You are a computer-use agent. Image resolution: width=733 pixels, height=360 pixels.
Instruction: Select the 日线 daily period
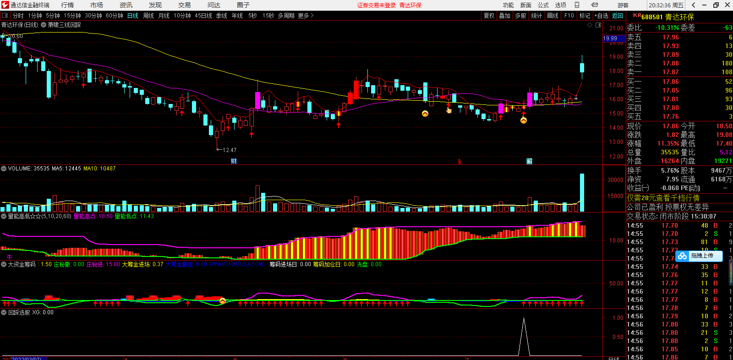pos(133,16)
